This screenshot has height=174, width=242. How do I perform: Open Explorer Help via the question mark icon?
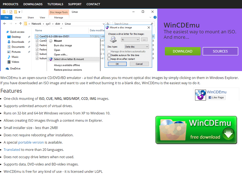[x=155, y=17]
